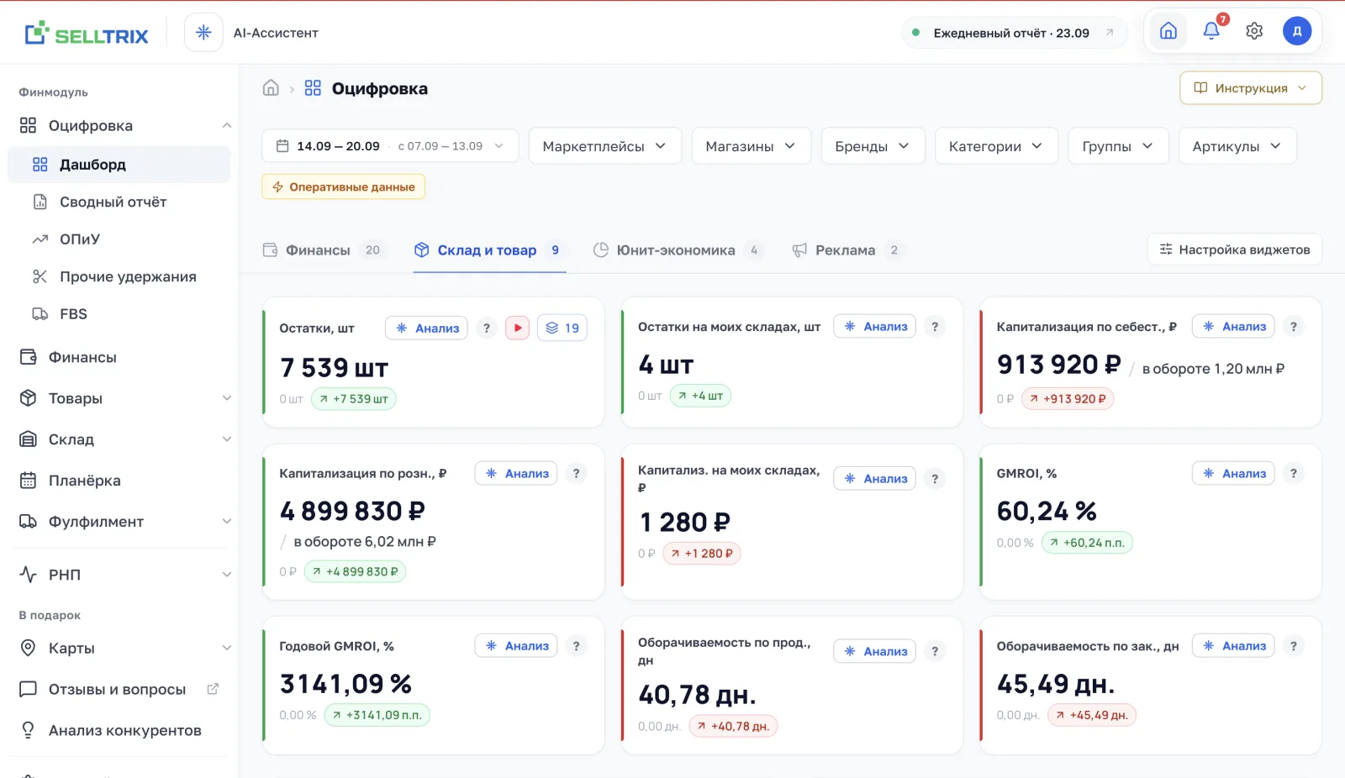The width and height of the screenshot is (1345, 778).
Task: Select the Склад и товар tab
Action: (489, 250)
